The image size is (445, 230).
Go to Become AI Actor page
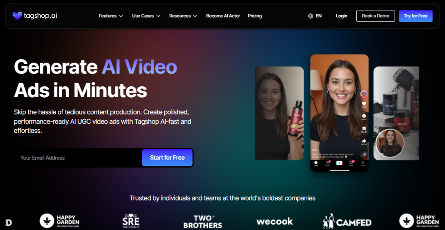point(223,16)
